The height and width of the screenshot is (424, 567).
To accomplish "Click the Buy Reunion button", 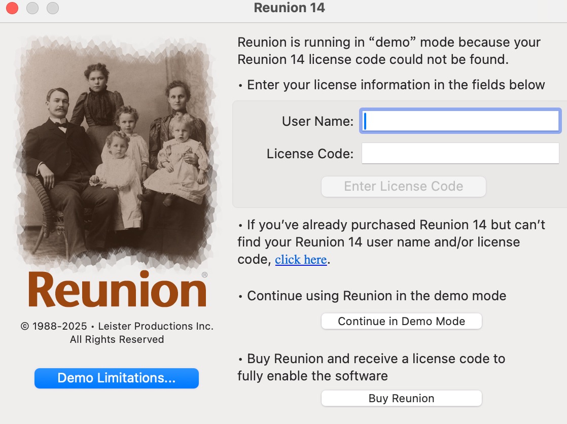I will 401,398.
